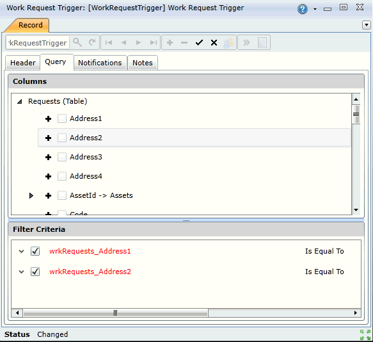Click the Is Equal To operator for Address1
This screenshot has width=373, height=342.
point(324,251)
